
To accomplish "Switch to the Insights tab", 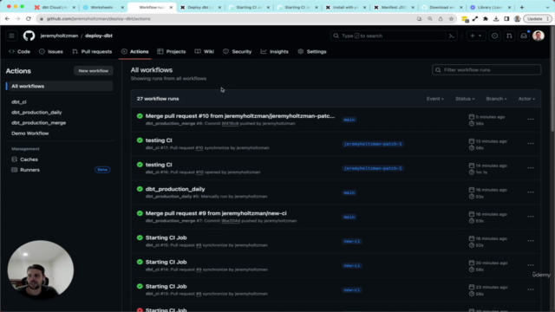I will [x=275, y=52].
